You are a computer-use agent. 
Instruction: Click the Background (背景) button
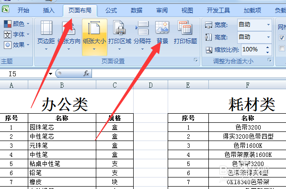pos(162,33)
